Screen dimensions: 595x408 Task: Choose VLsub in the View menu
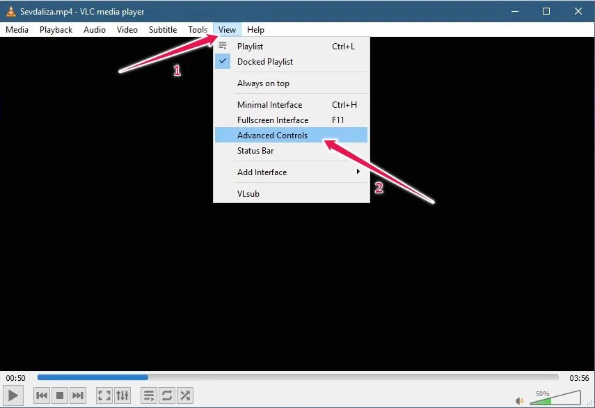click(248, 193)
